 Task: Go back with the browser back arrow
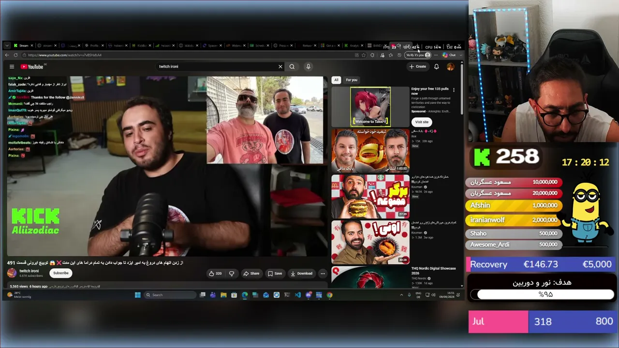(x=7, y=55)
